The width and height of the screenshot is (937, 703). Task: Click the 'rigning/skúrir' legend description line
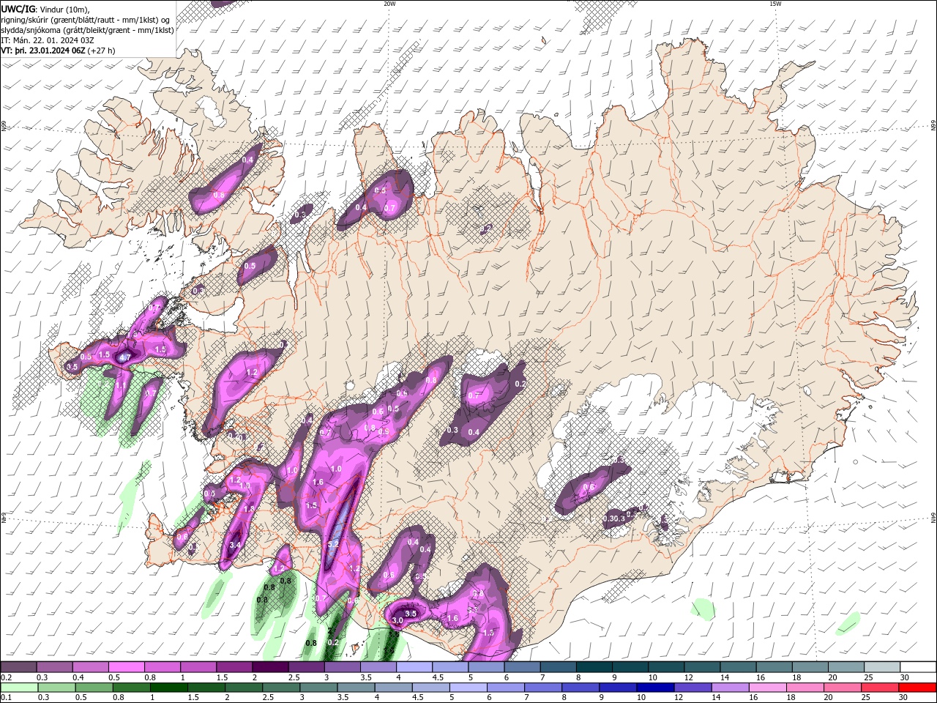coord(86,20)
